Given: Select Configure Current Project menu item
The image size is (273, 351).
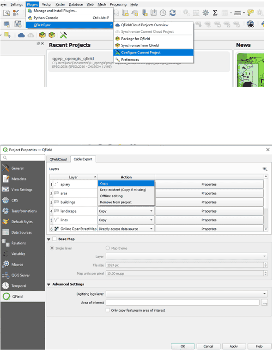Looking at the screenshot, I should tap(153, 53).
